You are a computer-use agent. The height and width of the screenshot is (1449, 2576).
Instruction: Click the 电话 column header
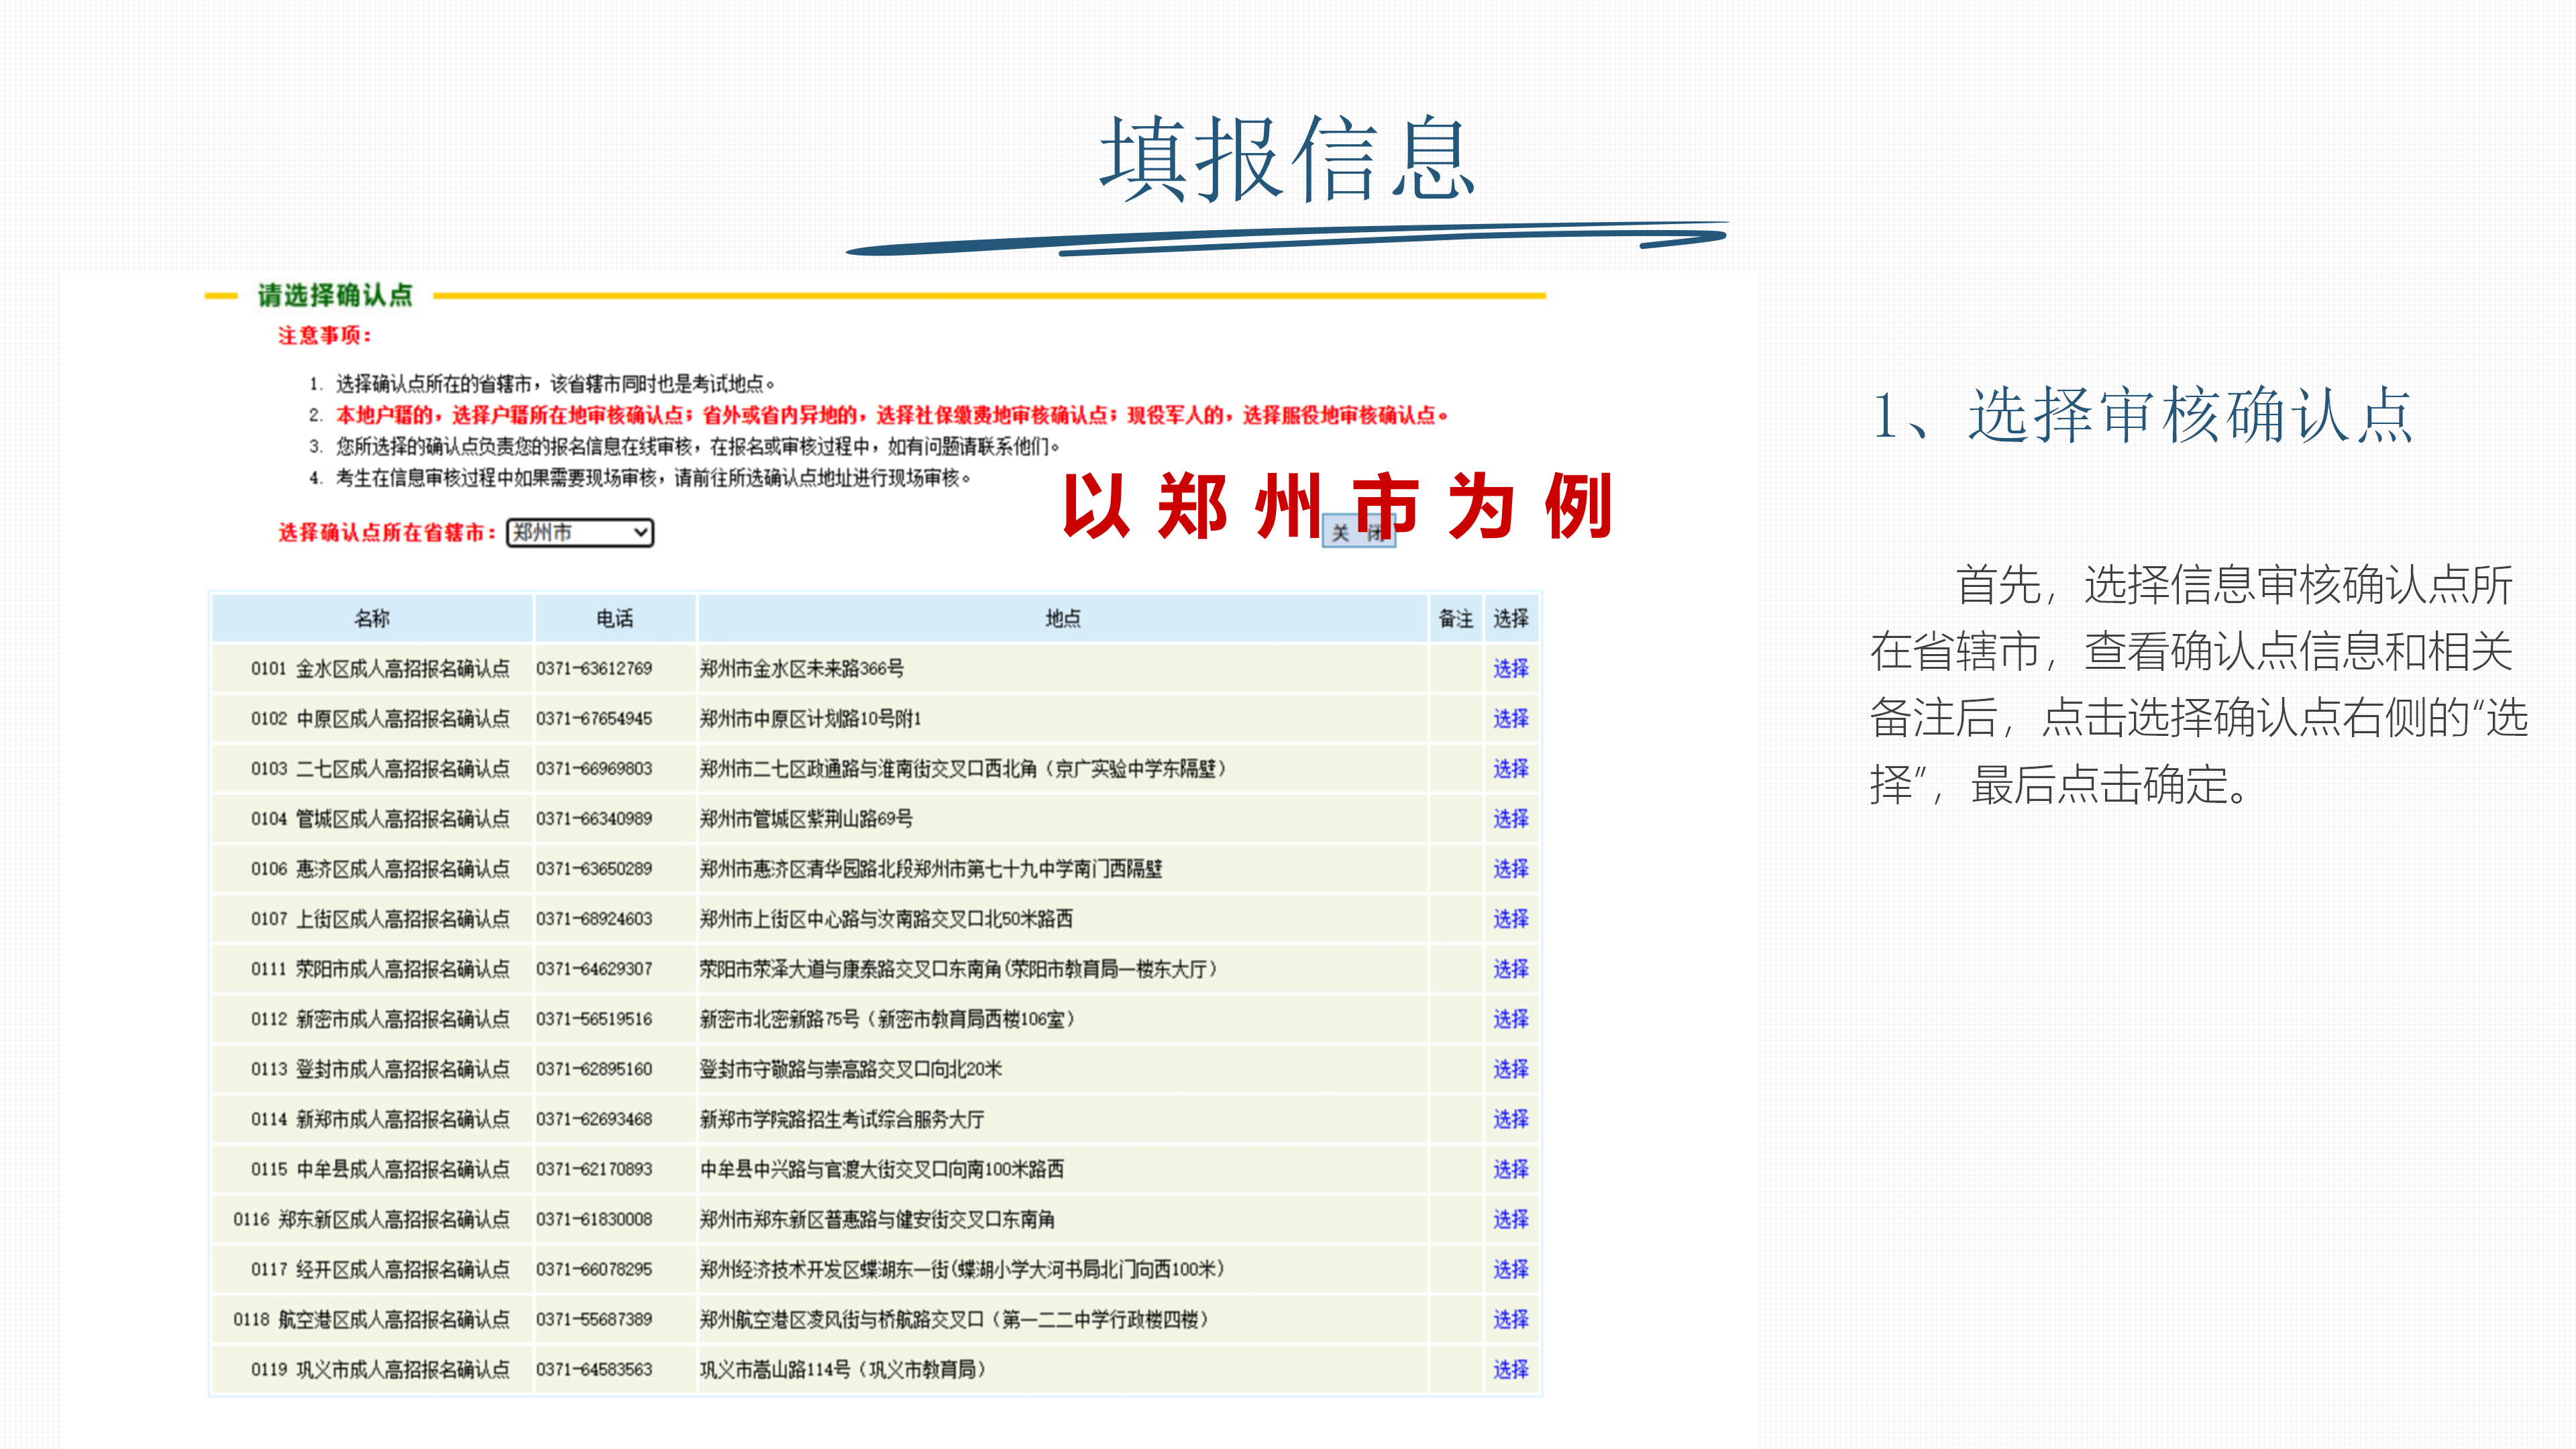coord(615,618)
